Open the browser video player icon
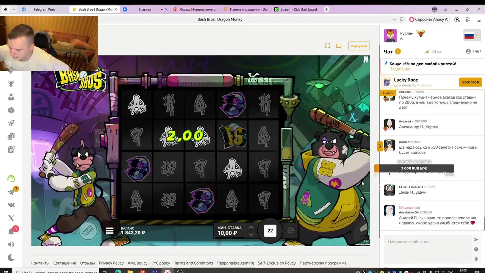The width and height of the screenshot is (485, 273). (457, 19)
